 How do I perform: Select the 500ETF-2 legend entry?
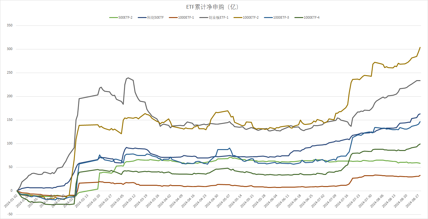[x=125, y=17]
